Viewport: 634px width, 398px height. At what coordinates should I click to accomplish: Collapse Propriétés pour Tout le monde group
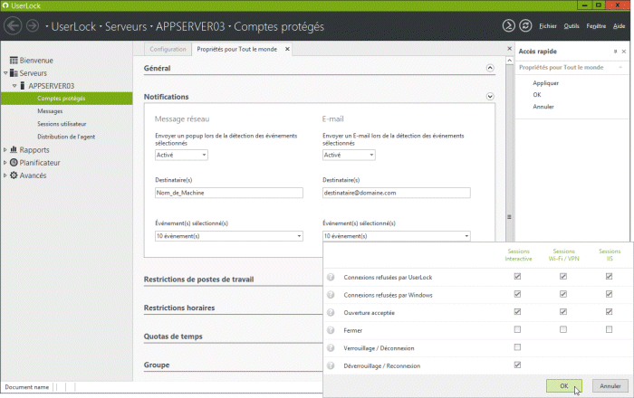pos(620,68)
